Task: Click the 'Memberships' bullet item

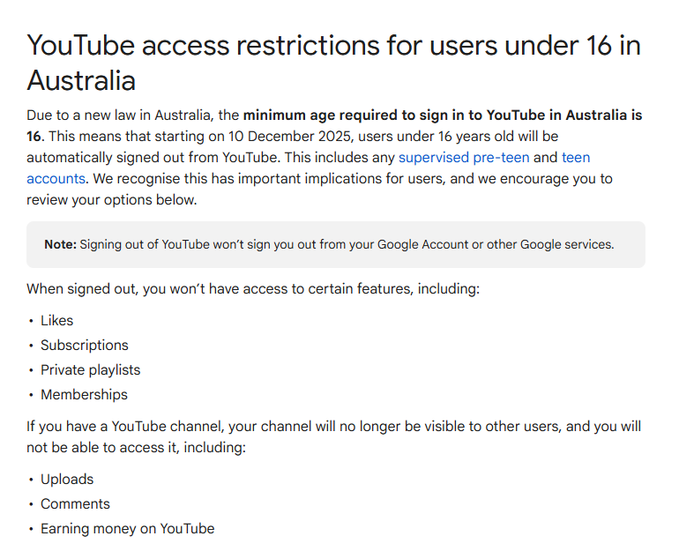Action: click(x=84, y=395)
